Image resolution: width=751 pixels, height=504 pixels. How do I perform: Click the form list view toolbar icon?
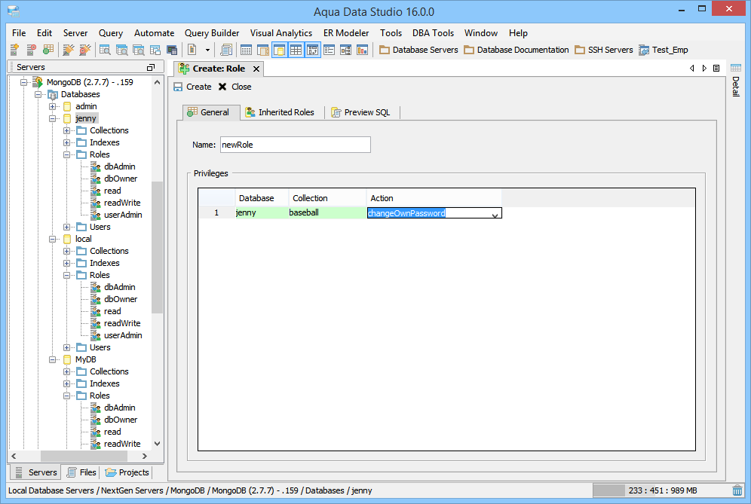329,49
